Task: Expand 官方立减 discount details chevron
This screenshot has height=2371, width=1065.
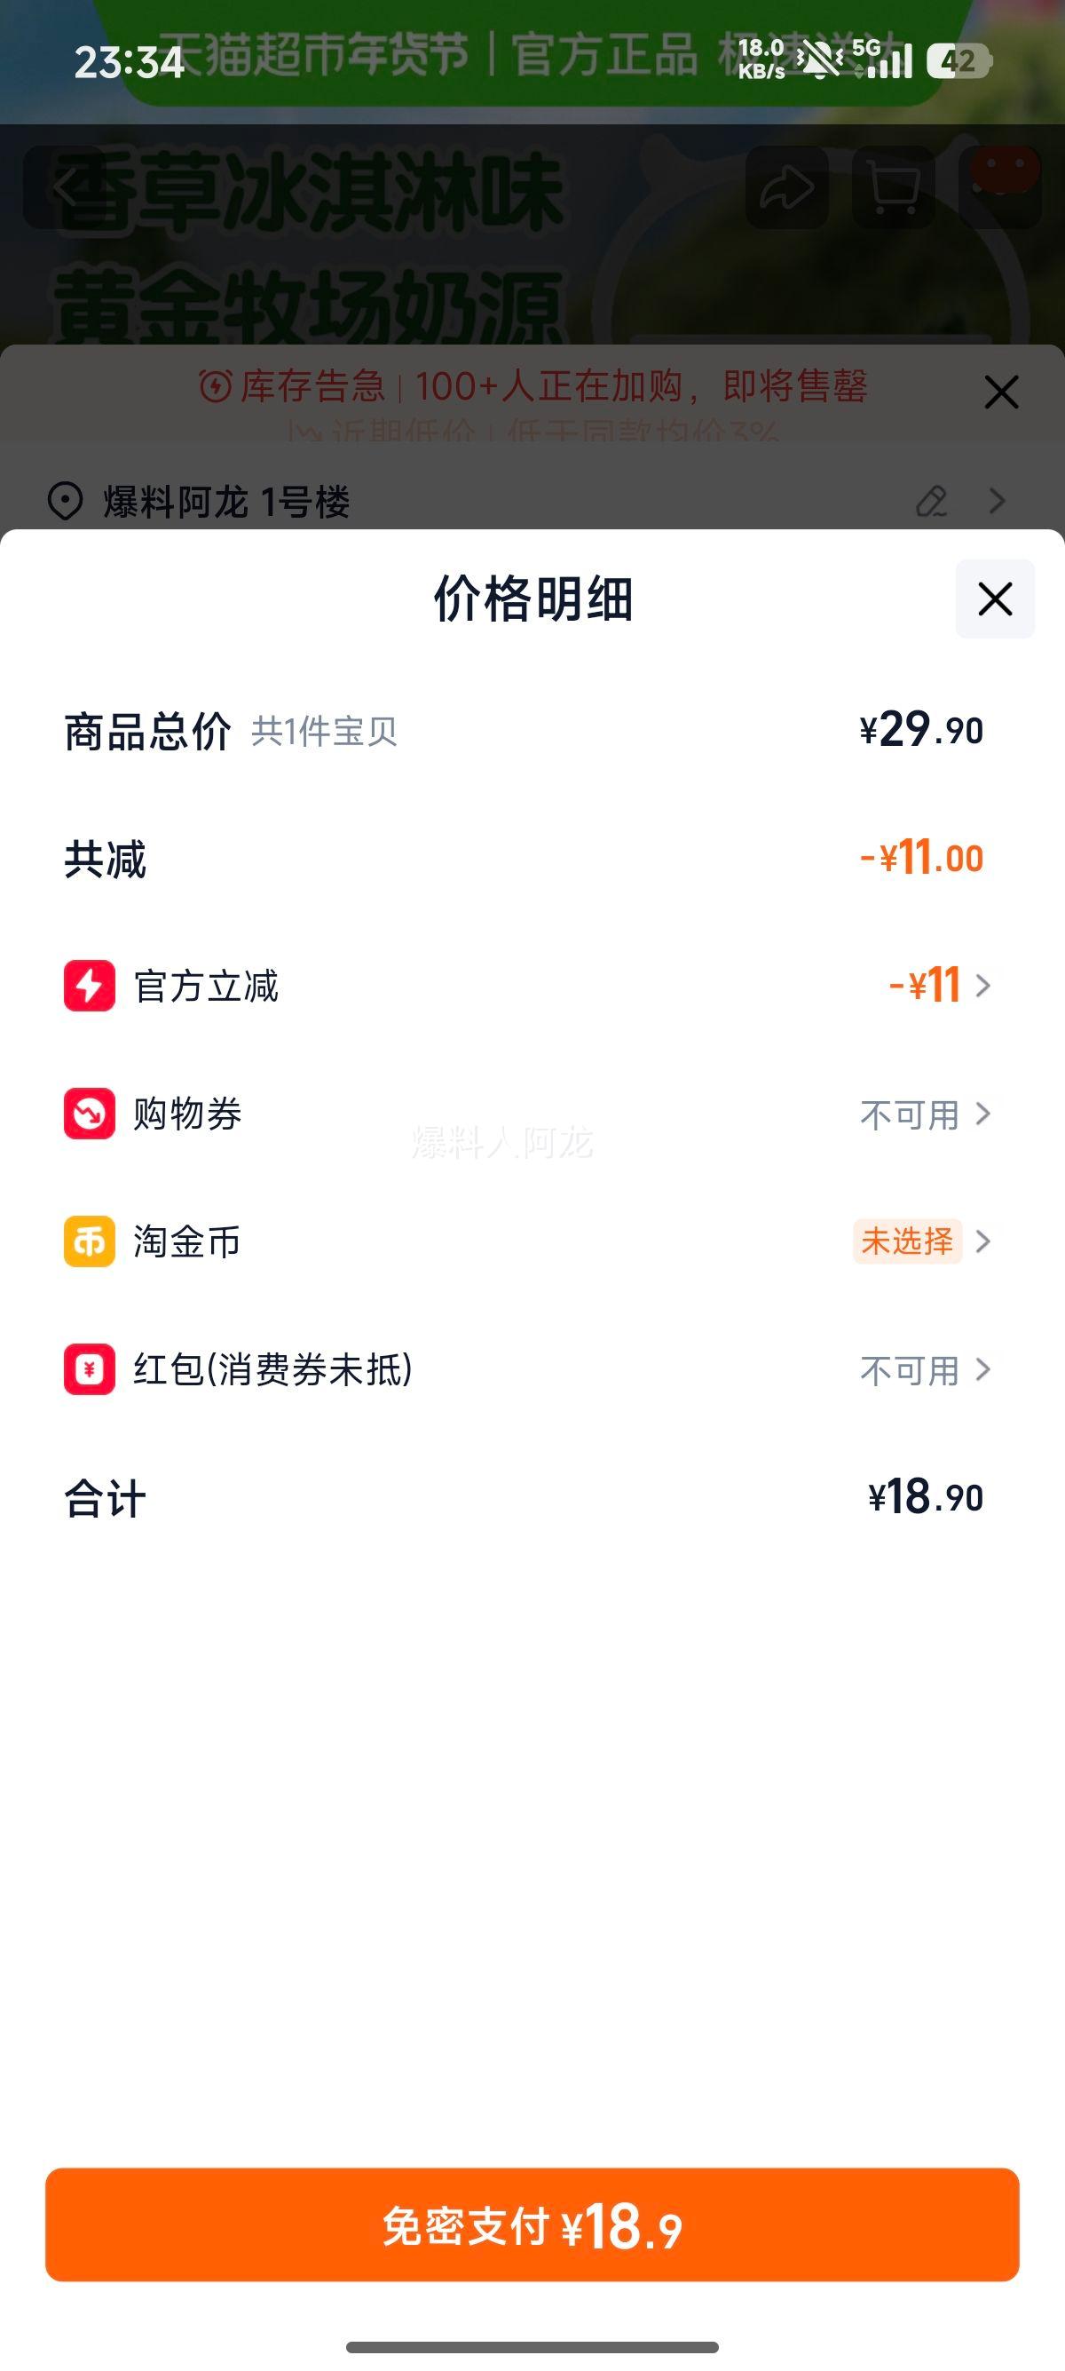Action: 983,986
